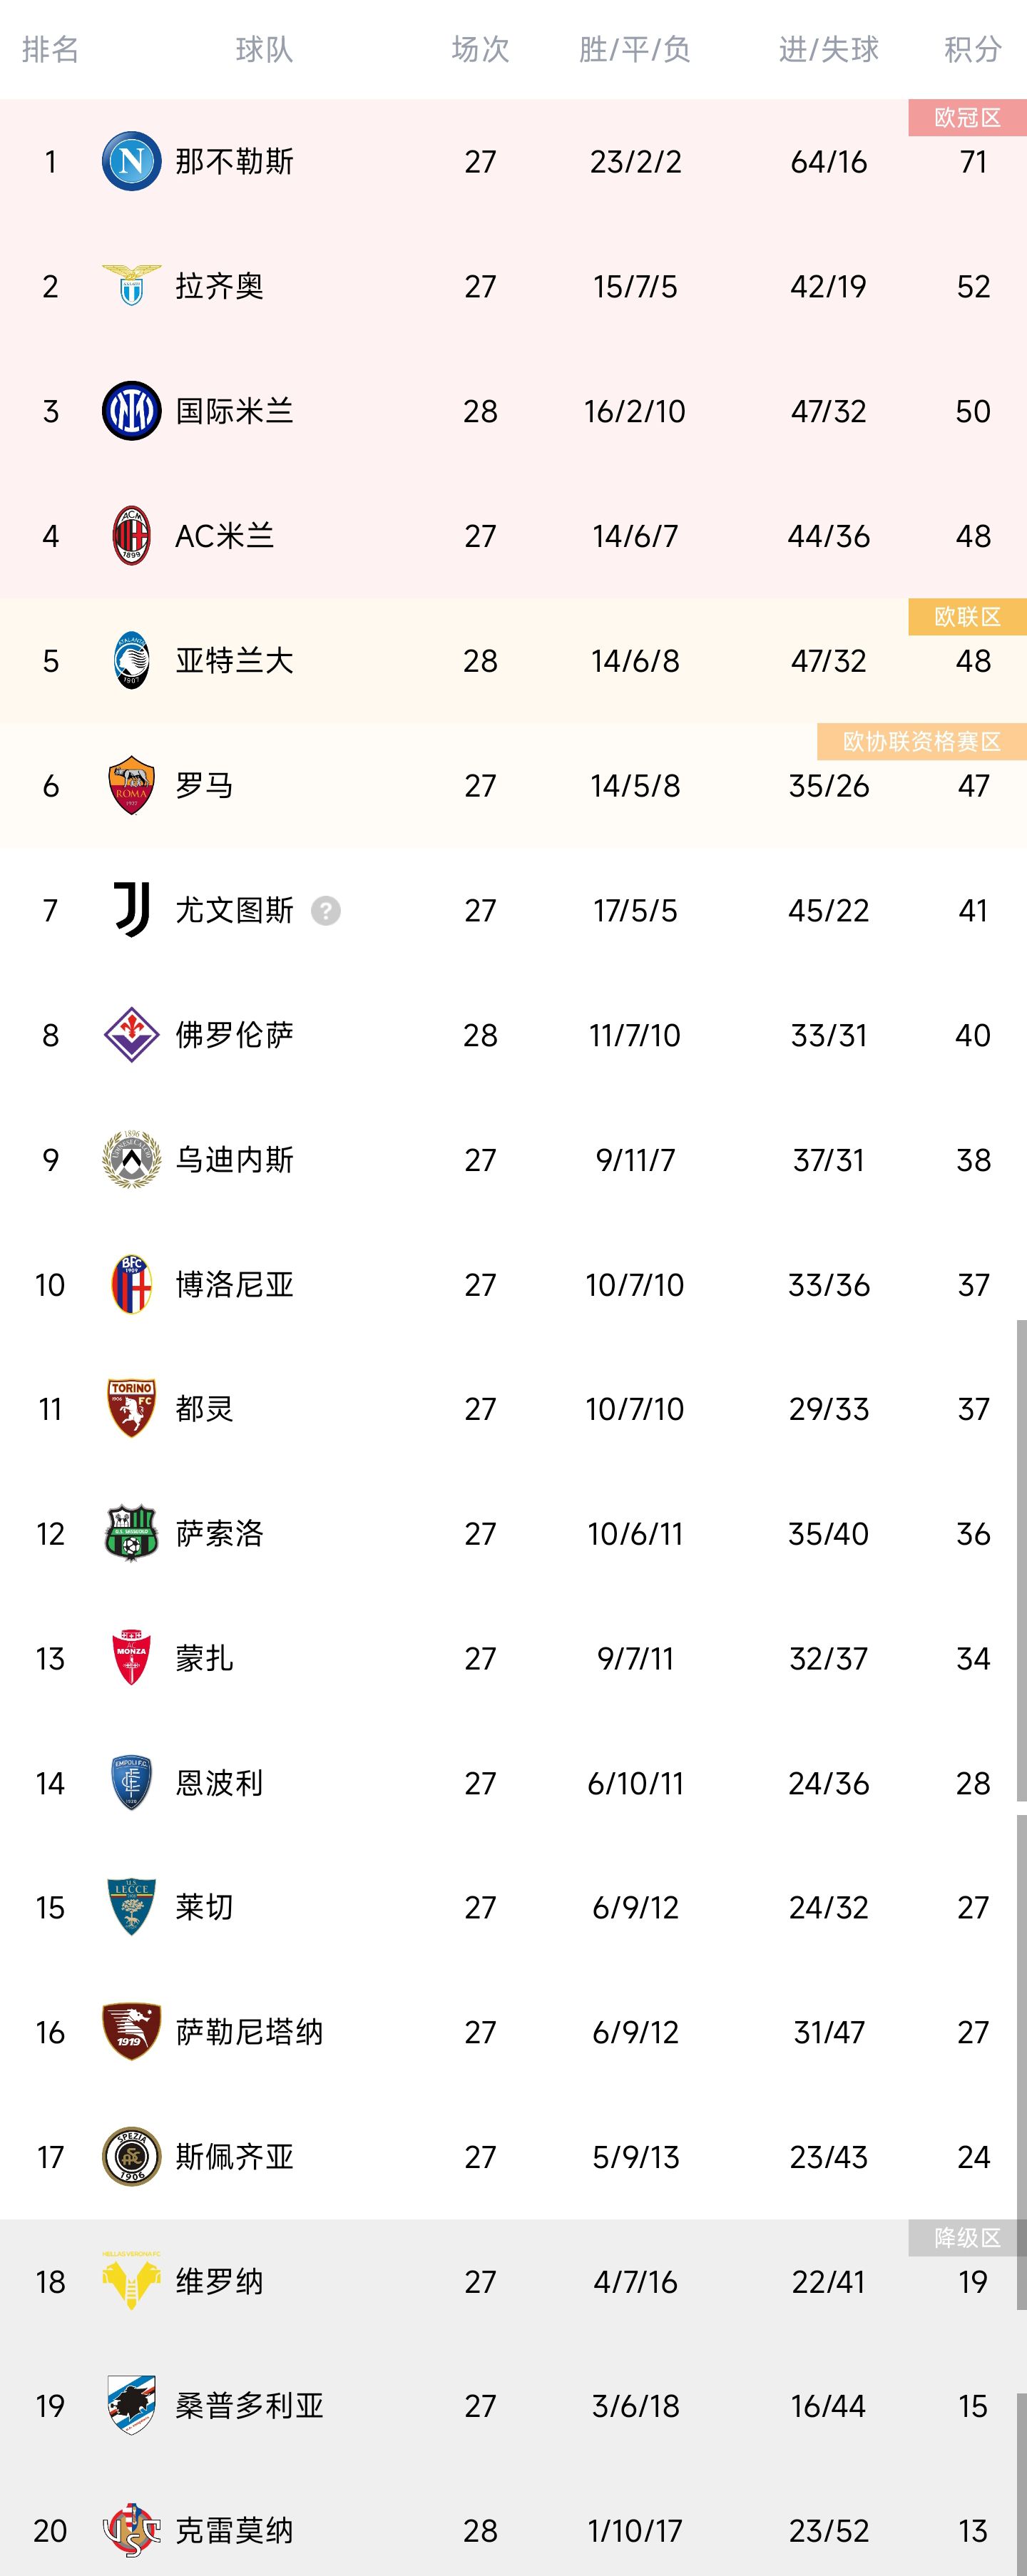The width and height of the screenshot is (1027, 2576).
Task: Click the Fiorentina purple lily badge
Action: click(131, 1035)
